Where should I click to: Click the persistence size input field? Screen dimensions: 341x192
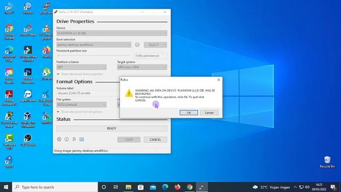tap(151, 55)
